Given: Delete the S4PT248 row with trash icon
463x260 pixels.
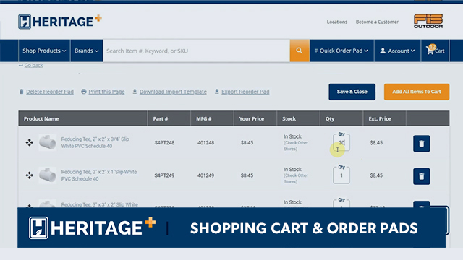Looking at the screenshot, I should coord(421,144).
